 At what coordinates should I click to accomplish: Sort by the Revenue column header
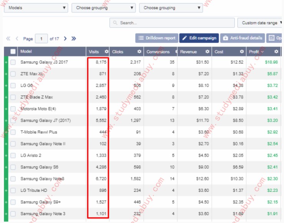[x=188, y=52]
